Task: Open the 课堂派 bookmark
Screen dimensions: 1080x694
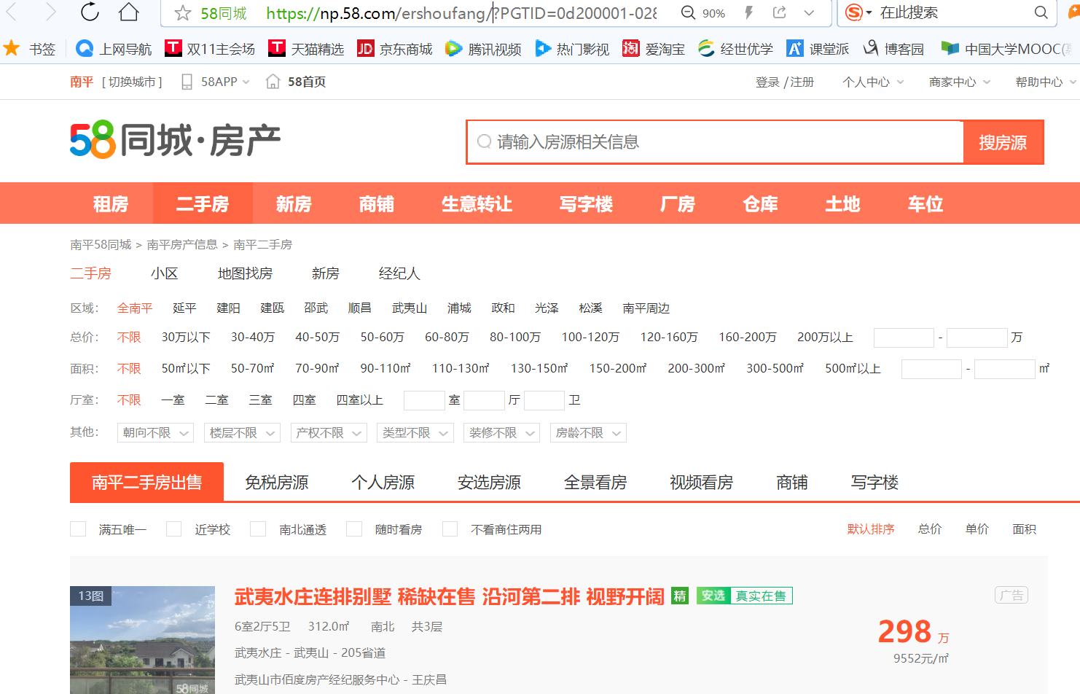Action: pyautogui.click(x=818, y=49)
